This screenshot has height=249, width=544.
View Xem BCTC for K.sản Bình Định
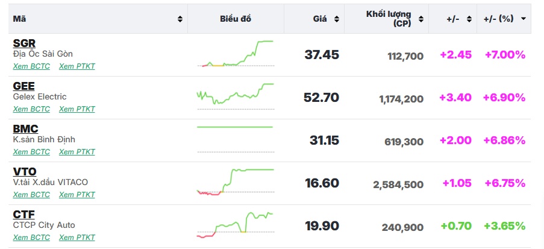click(31, 152)
